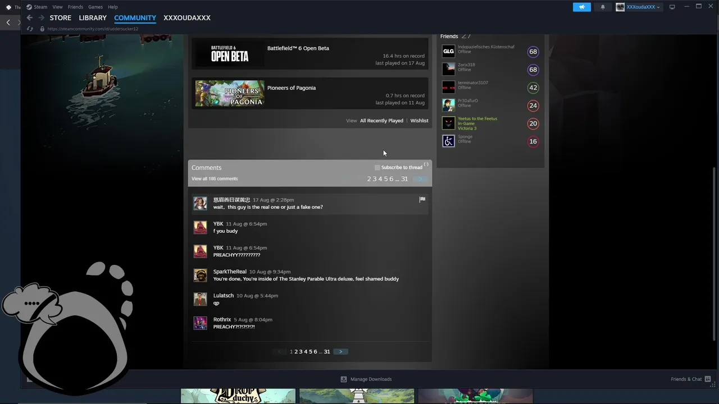Open SparkTheReal's avatar

[201, 275]
